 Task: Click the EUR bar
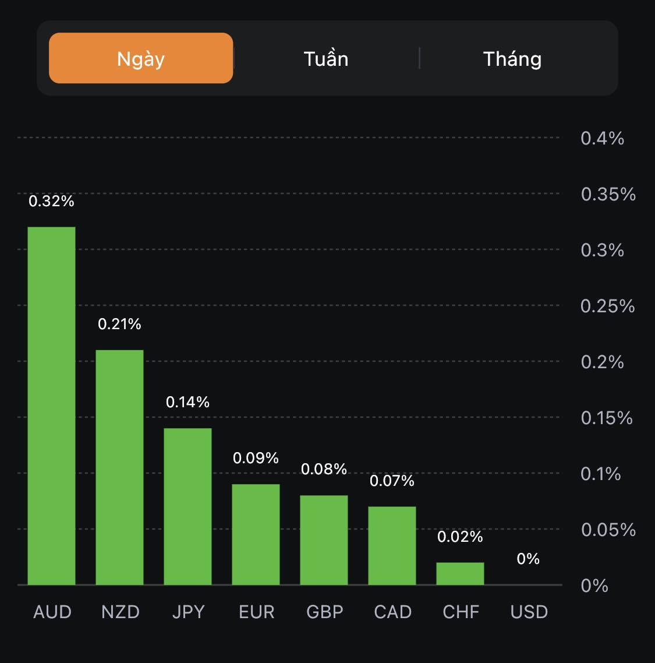pos(256,534)
